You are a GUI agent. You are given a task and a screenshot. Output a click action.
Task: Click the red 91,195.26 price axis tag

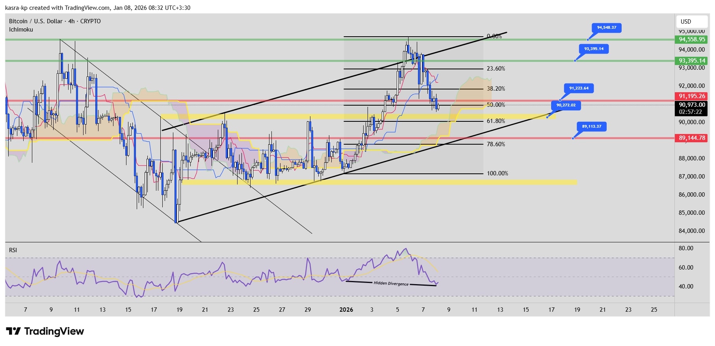point(691,96)
